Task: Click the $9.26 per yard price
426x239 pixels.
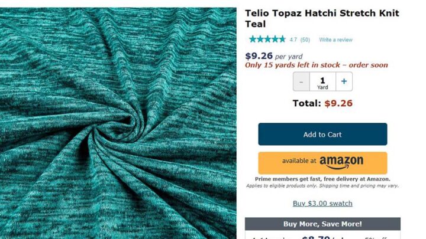Action: pos(273,56)
